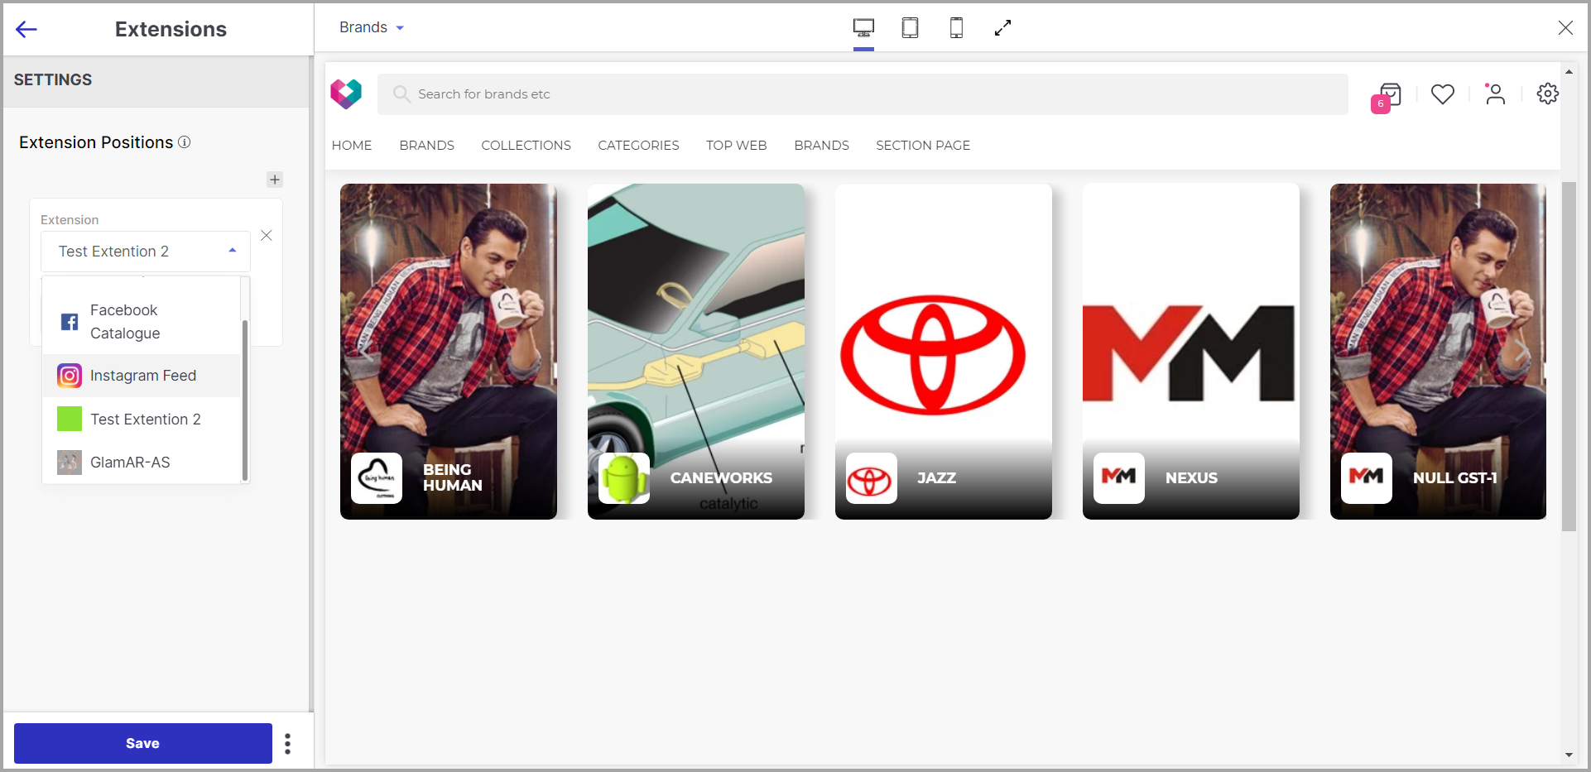Viewport: 1591px width, 772px height.
Task: Expand preview to fullscreen
Action: pos(1003,28)
